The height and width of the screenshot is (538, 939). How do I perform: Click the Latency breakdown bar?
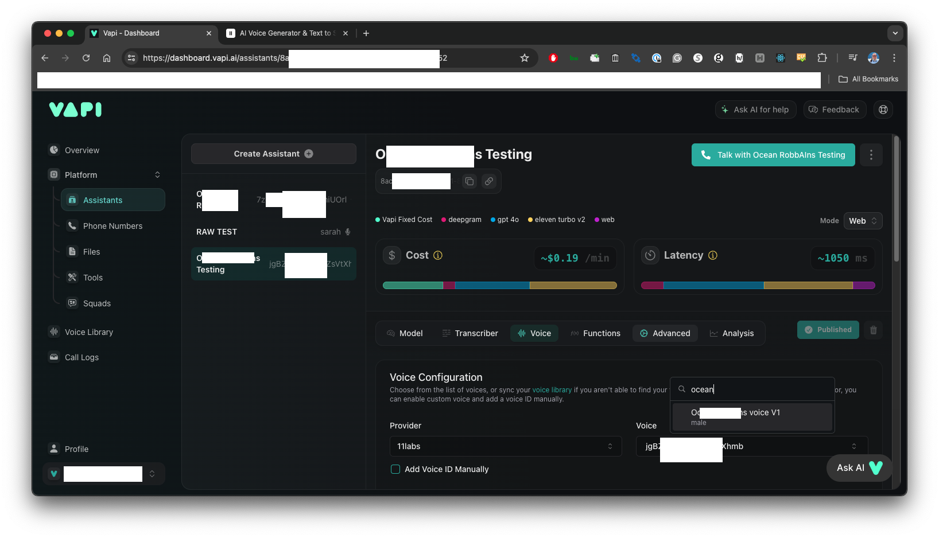(758, 285)
